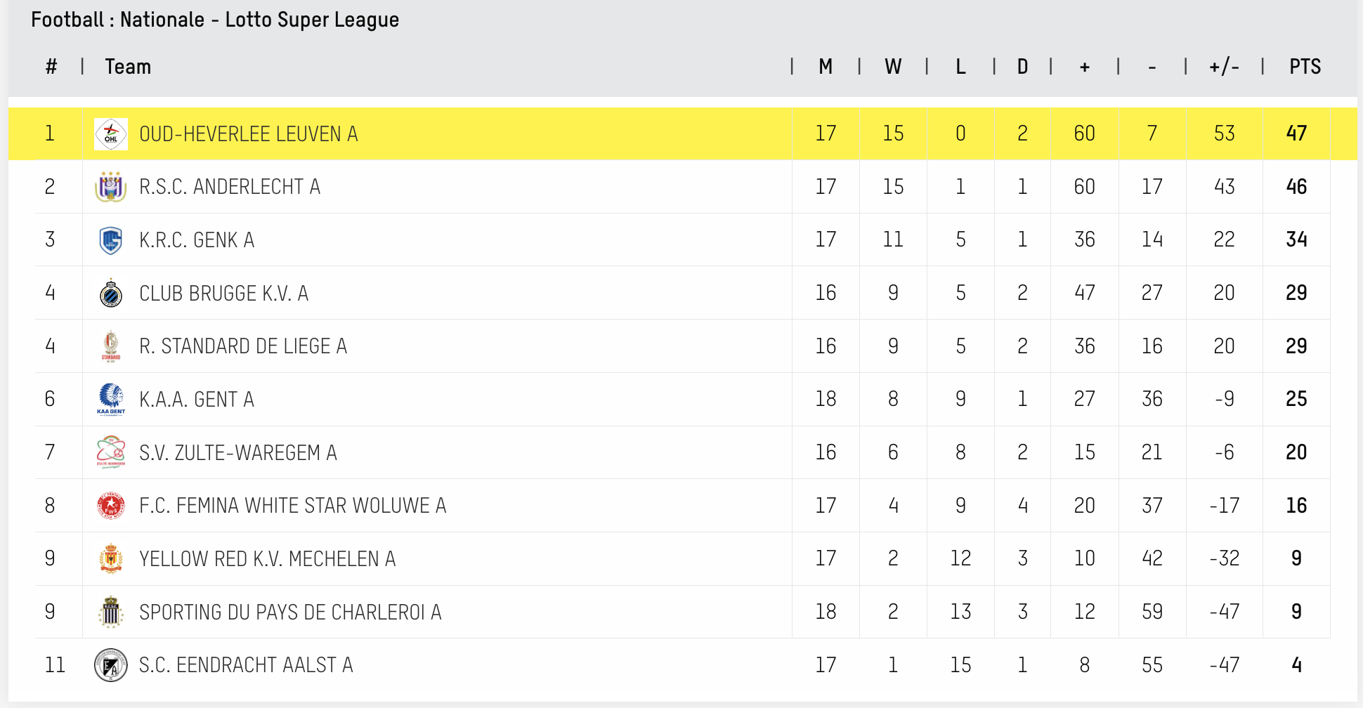The height and width of the screenshot is (708, 1363).
Task: Click the Charleroi striped crest icon
Action: (111, 612)
